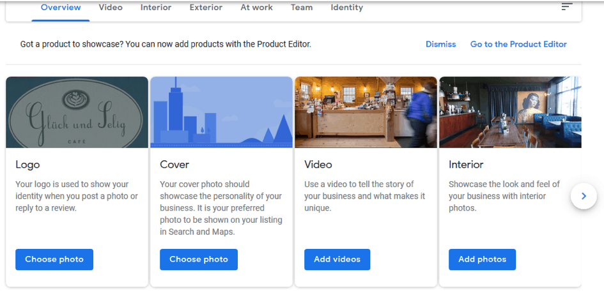This screenshot has height=300, width=604.
Task: Go to the Product Editor link
Action: point(518,44)
